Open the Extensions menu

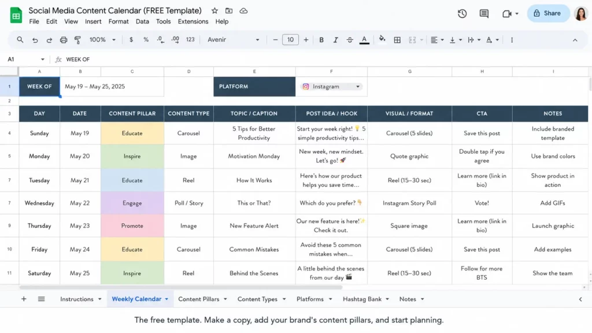[x=193, y=21]
